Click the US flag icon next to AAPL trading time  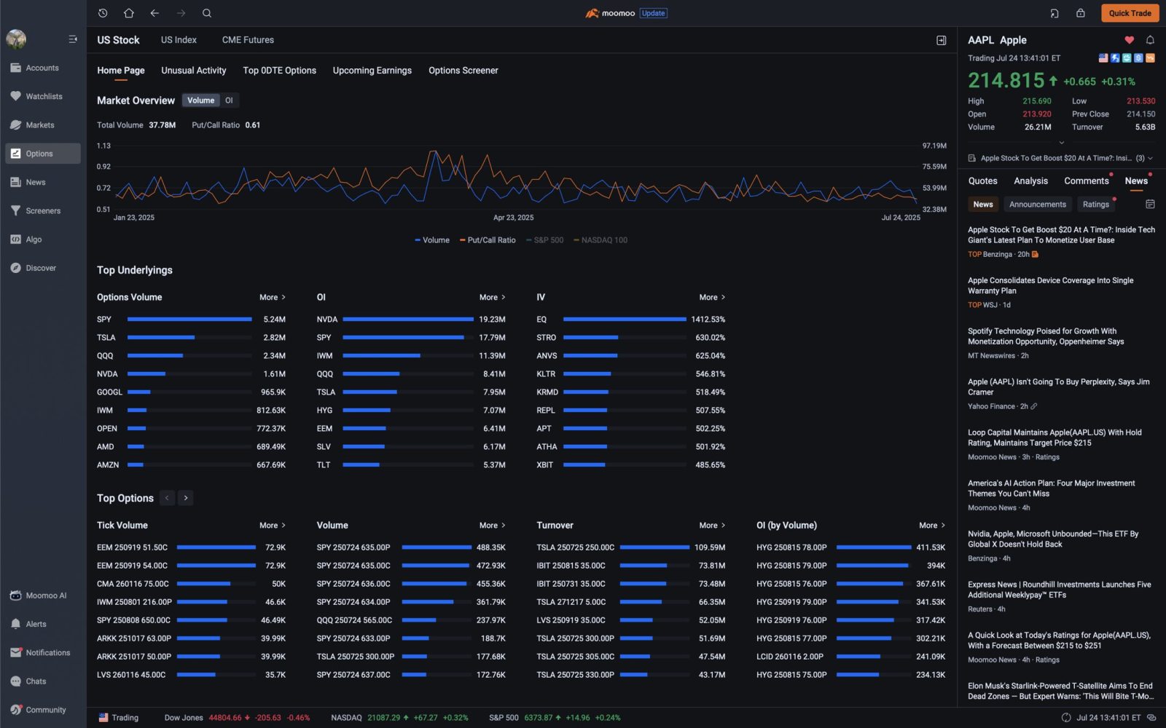pos(1103,58)
